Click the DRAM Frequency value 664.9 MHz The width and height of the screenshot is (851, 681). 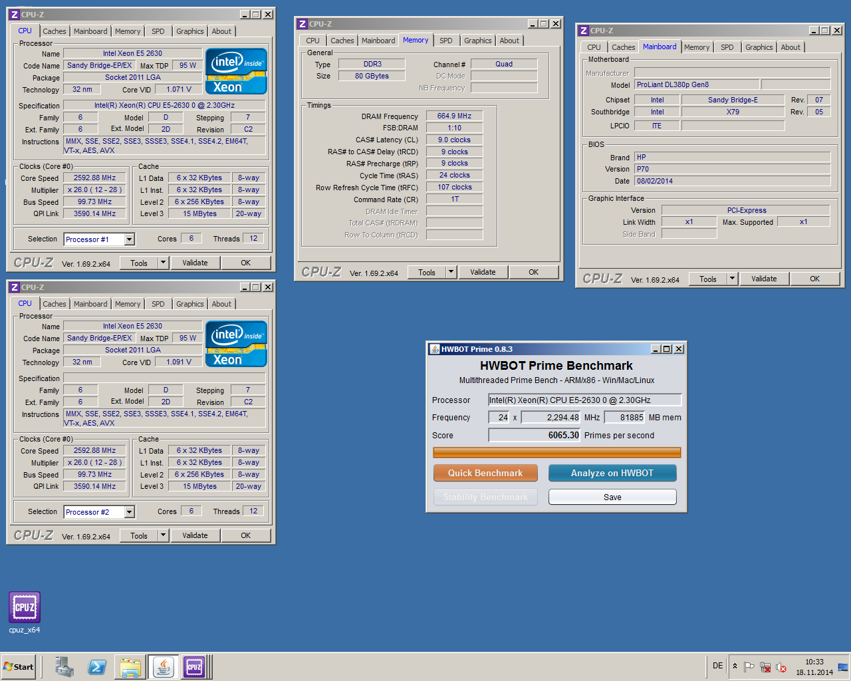point(454,116)
